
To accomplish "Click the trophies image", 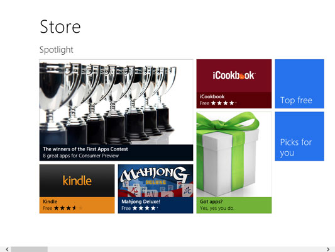I will point(116,102).
